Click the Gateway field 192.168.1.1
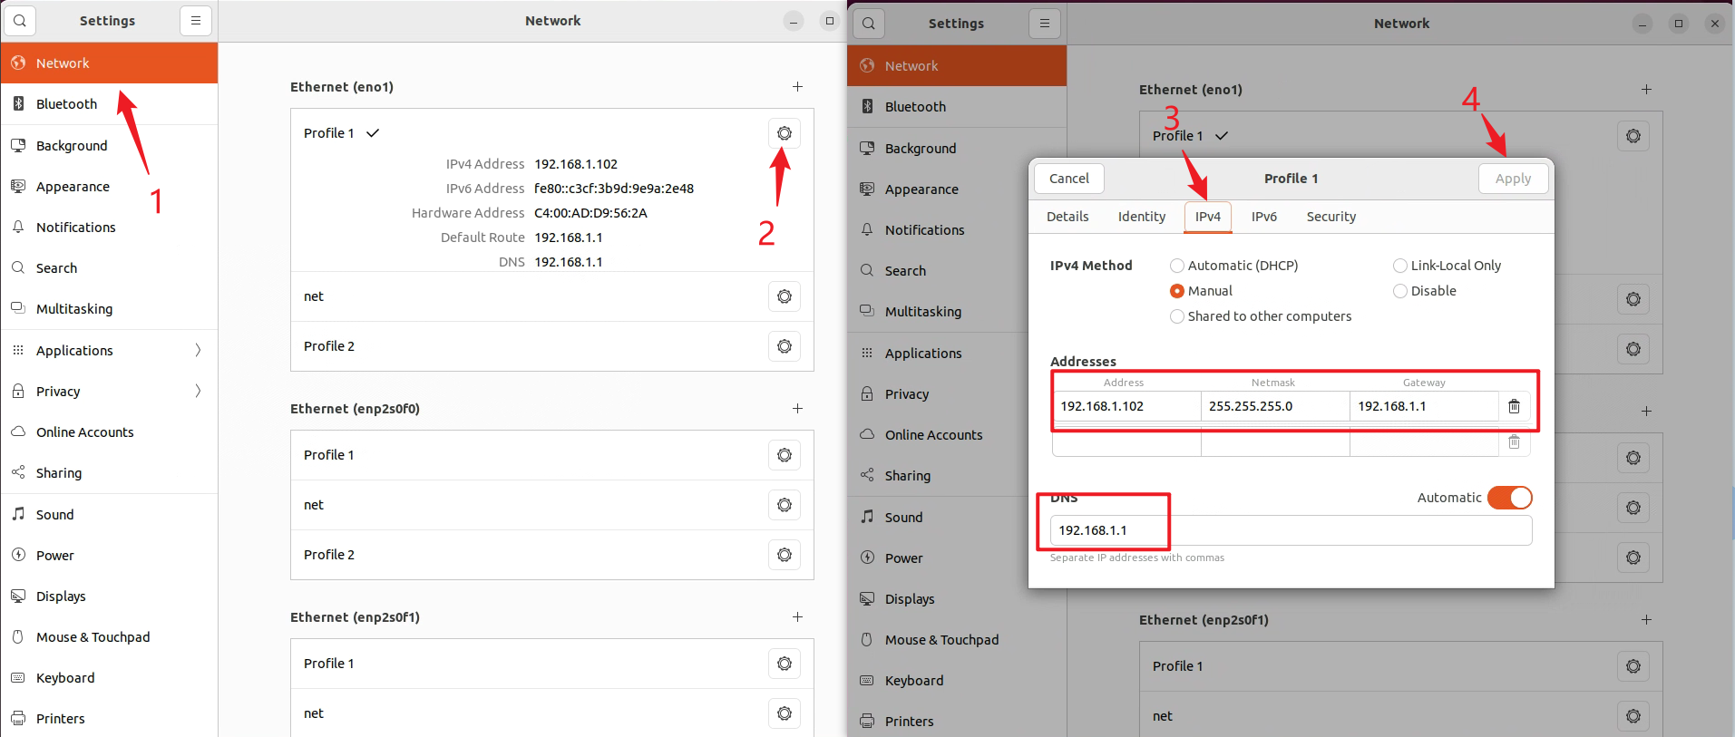Screen dimensions: 1735x737 (x=1424, y=406)
